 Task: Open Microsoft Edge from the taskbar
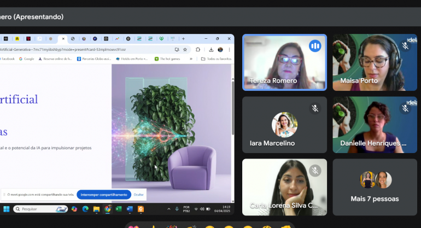pyautogui.click(x=85, y=209)
